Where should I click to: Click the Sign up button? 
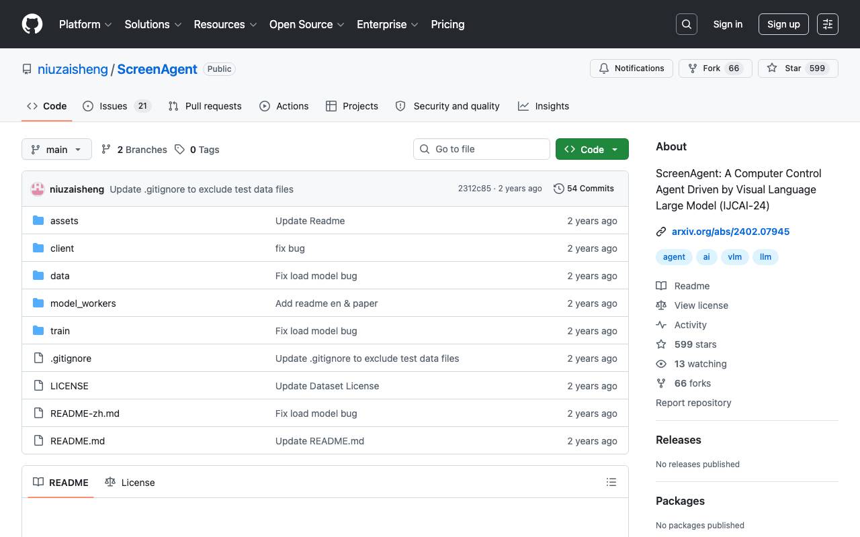(783, 24)
